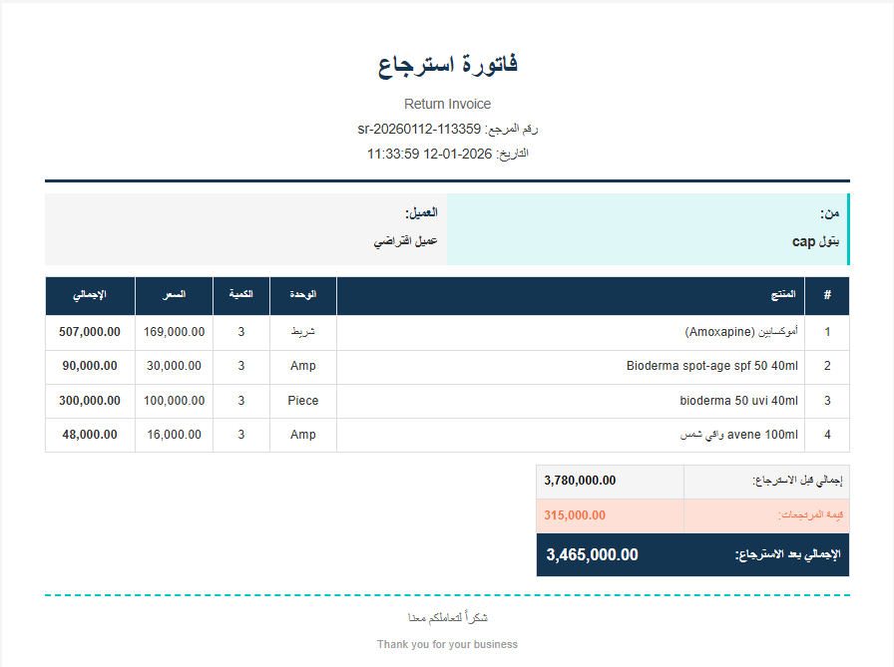The image size is (894, 667).
Task: Click the final total 3,465,000.00
Action: click(593, 554)
